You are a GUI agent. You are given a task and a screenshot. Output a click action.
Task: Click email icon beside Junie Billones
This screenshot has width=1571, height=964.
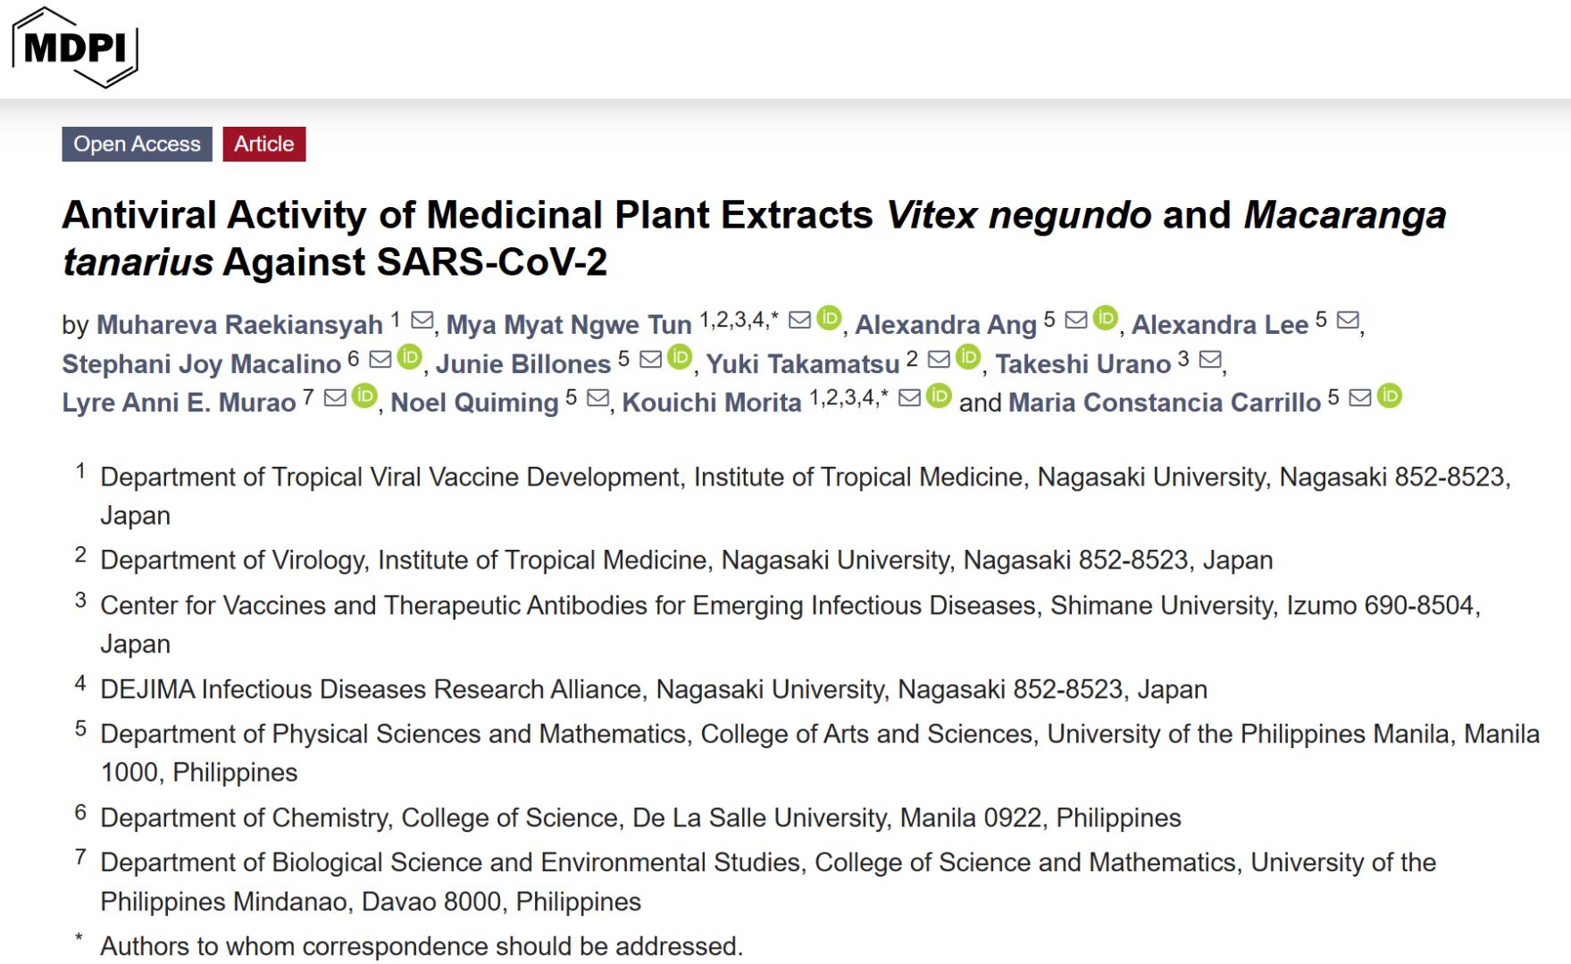coord(650,359)
